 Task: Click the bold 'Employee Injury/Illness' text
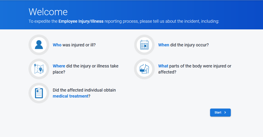click(x=81, y=22)
